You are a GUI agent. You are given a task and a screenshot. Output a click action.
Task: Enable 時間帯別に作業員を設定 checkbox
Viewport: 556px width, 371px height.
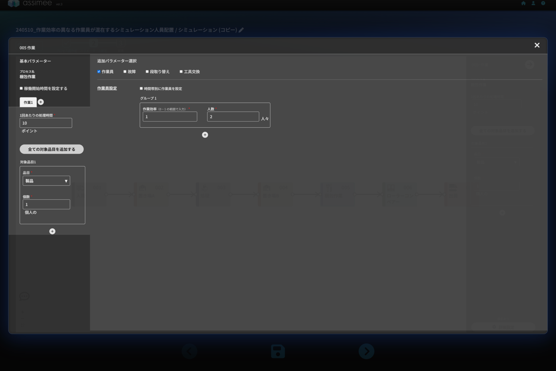click(141, 88)
